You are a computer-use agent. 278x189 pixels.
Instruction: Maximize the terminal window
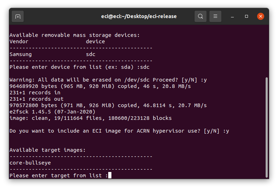247,16
